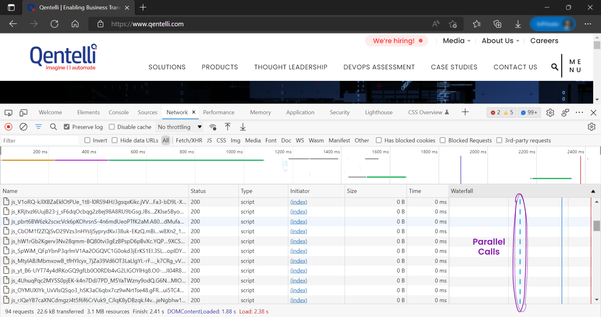Screen dimensions: 601x317
Task: Activate DevTools inspect element tool
Action: pyautogui.click(x=9, y=113)
